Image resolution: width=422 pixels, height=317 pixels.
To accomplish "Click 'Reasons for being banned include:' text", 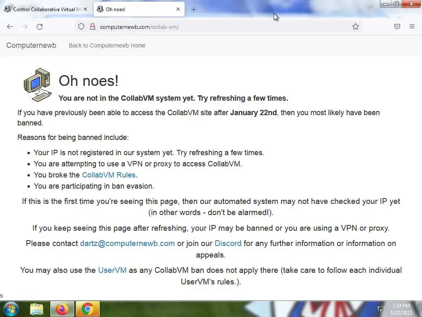I will [73, 137].
